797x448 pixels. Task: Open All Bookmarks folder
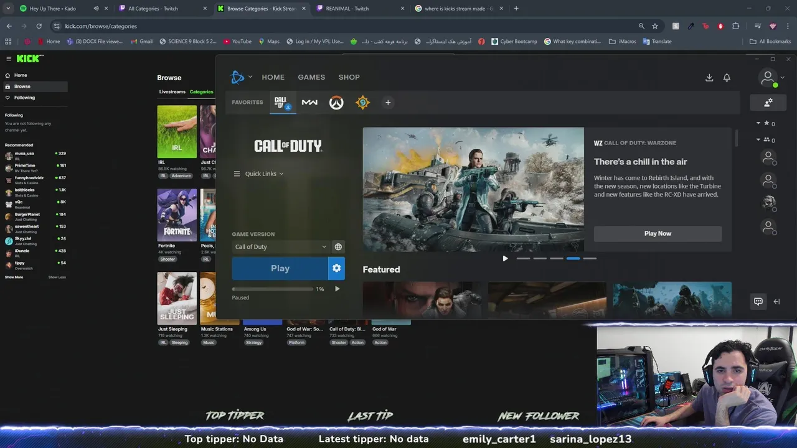[770, 42]
